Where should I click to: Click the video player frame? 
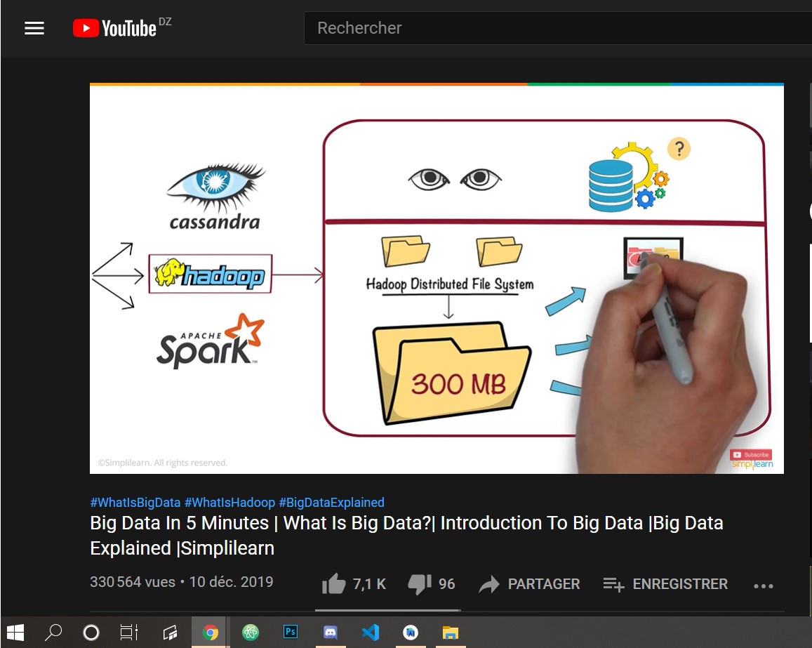437,279
